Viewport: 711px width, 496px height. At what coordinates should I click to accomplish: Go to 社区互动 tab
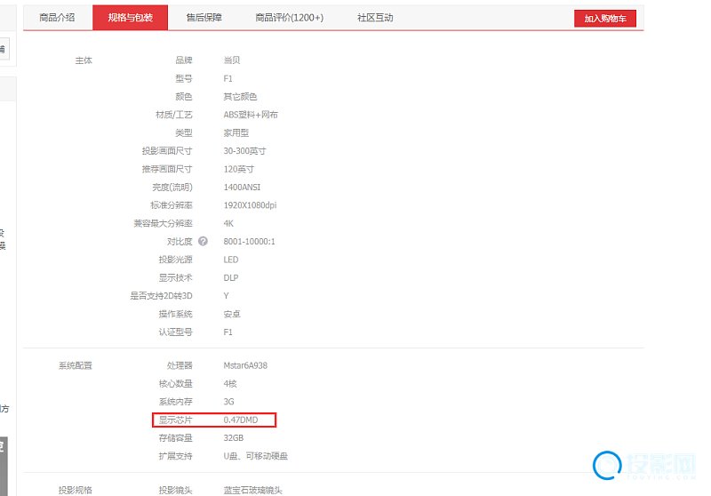[375, 18]
